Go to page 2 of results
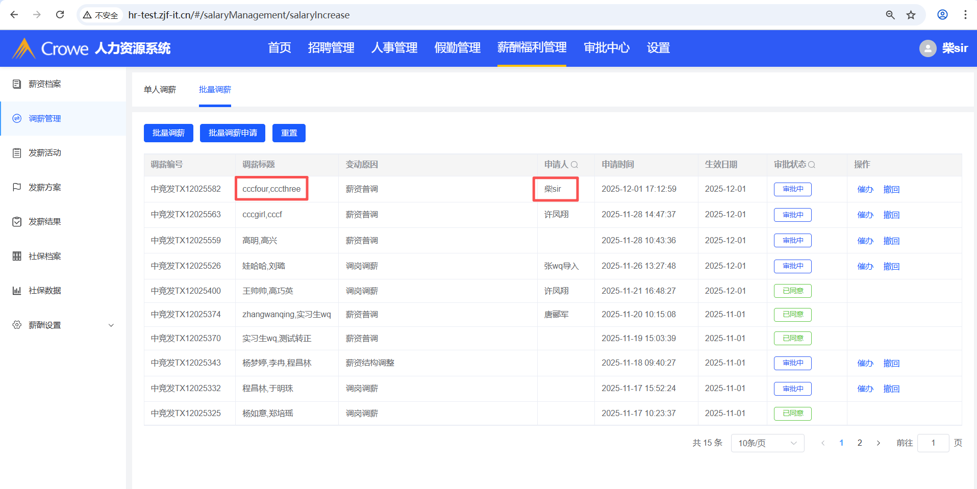The height and width of the screenshot is (489, 977). tap(860, 443)
